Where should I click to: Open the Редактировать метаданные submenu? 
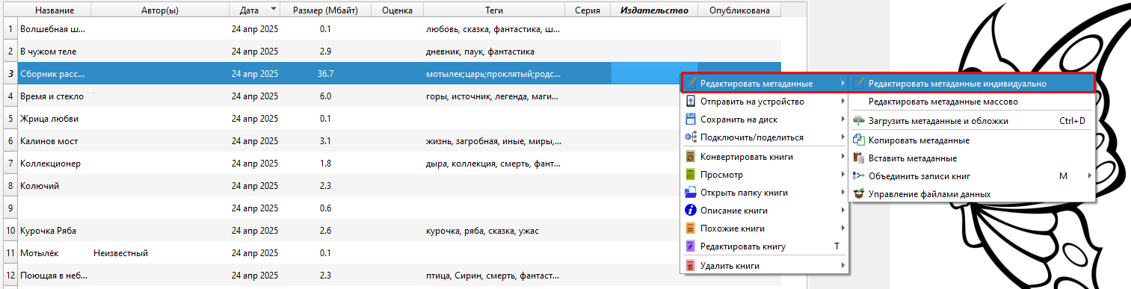point(765,83)
